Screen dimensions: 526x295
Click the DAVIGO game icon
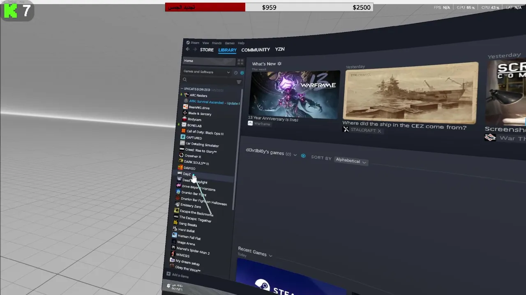pyautogui.click(x=180, y=167)
